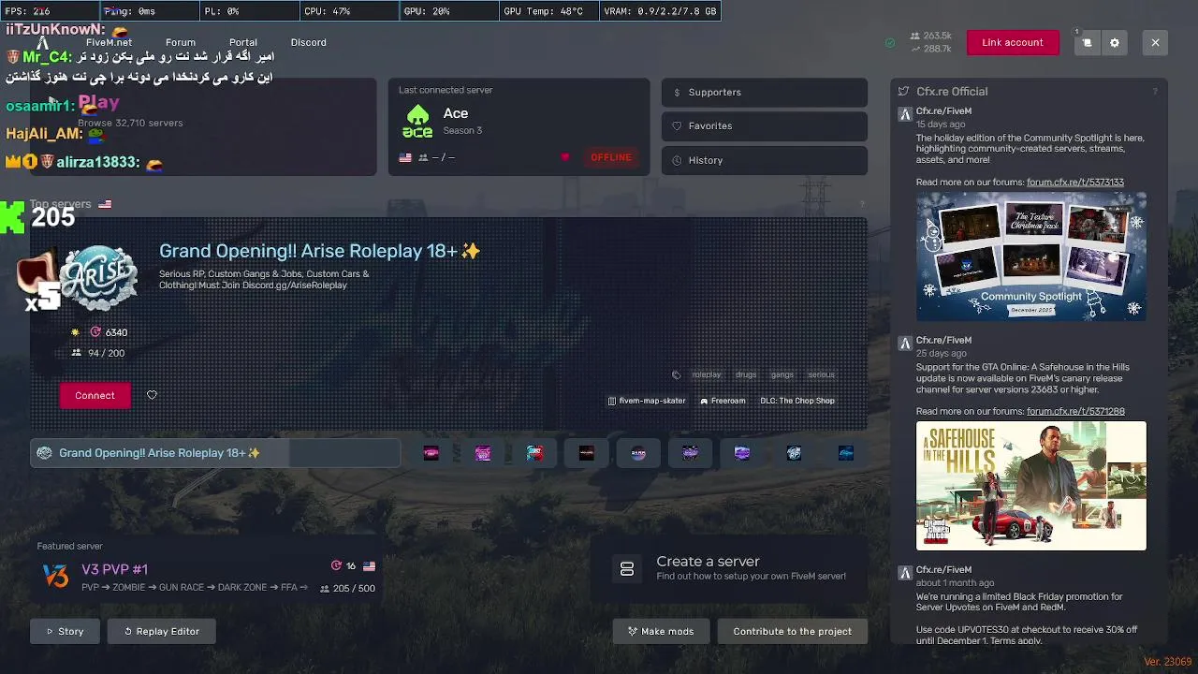Viewport: 1198px width, 674px height.
Task: Open the FiveM.net navigation link
Action: 109,42
